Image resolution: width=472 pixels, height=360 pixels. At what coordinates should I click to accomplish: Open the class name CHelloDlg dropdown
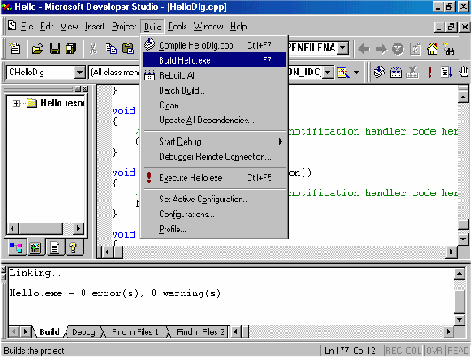pyautogui.click(x=80, y=73)
